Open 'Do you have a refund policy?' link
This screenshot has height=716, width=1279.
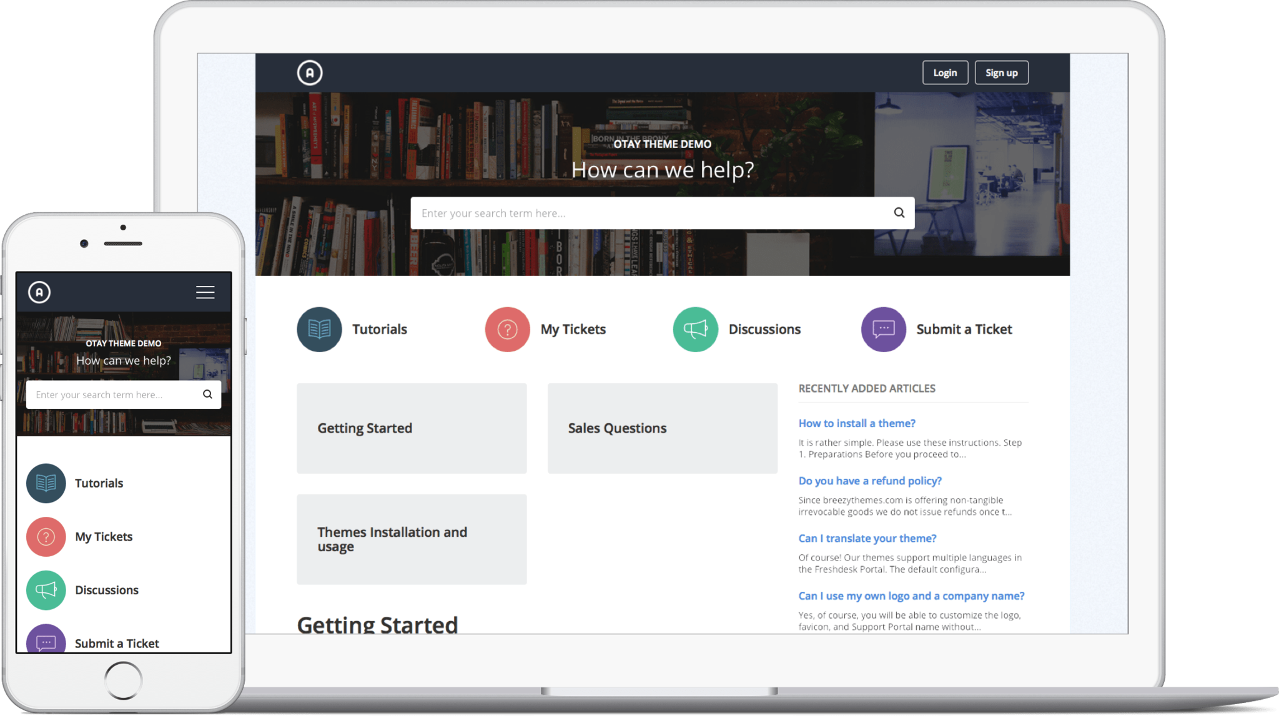pos(870,481)
